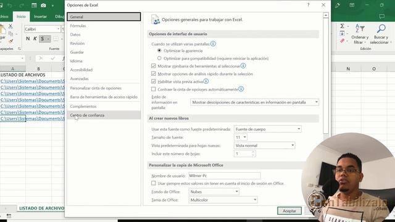The width and height of the screenshot is (395, 222).
Task: Click the Redo arrow in quick access toolbar
Action: (x=22, y=6)
